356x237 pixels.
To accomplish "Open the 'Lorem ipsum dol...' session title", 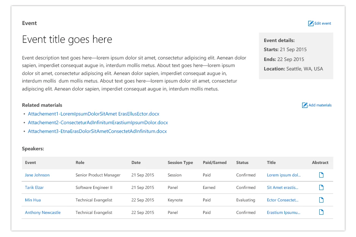I will (284, 175).
